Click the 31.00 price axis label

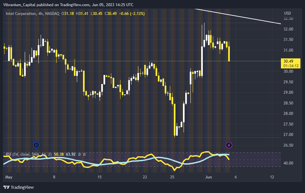tap(288, 50)
